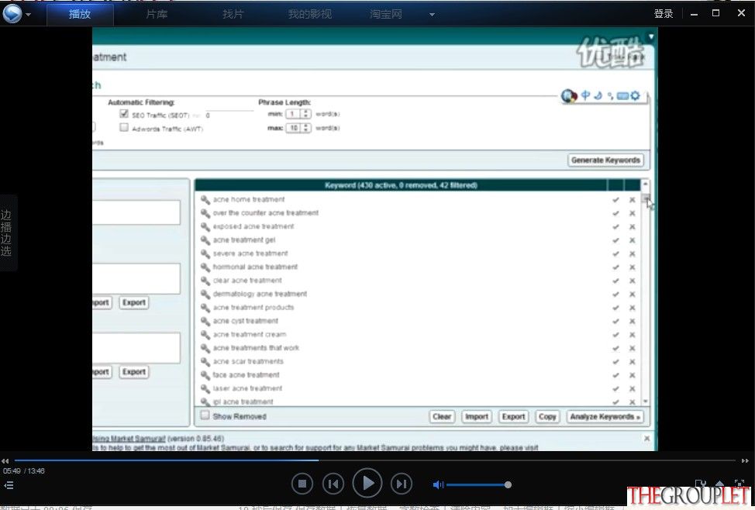The image size is (755, 510).
Task: Expand the 边播边选 side panel
Action: coord(6,233)
